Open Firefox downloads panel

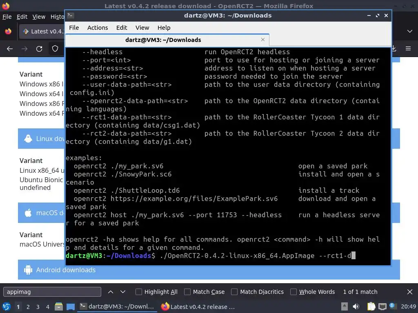[394, 48]
